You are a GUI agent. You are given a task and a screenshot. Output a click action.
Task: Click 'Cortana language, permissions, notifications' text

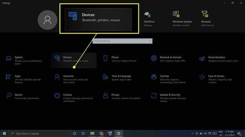coord(78,99)
